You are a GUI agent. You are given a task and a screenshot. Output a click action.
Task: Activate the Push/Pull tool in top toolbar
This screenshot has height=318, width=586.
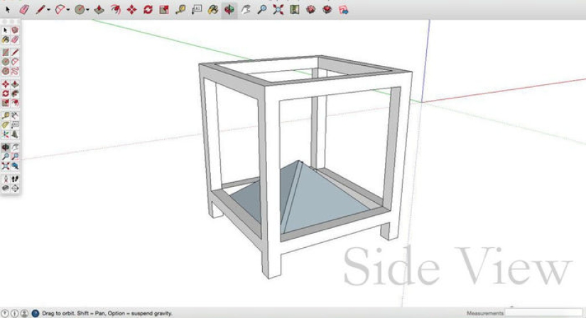tap(99, 9)
